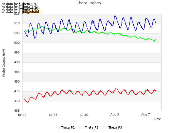Click the No data for f_Theta_SM1 message
Viewport: 178px width, 133px height.
pyautogui.click(x=19, y=4)
